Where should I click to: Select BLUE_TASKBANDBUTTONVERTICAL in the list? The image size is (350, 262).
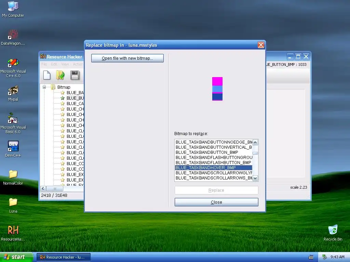coord(214,147)
